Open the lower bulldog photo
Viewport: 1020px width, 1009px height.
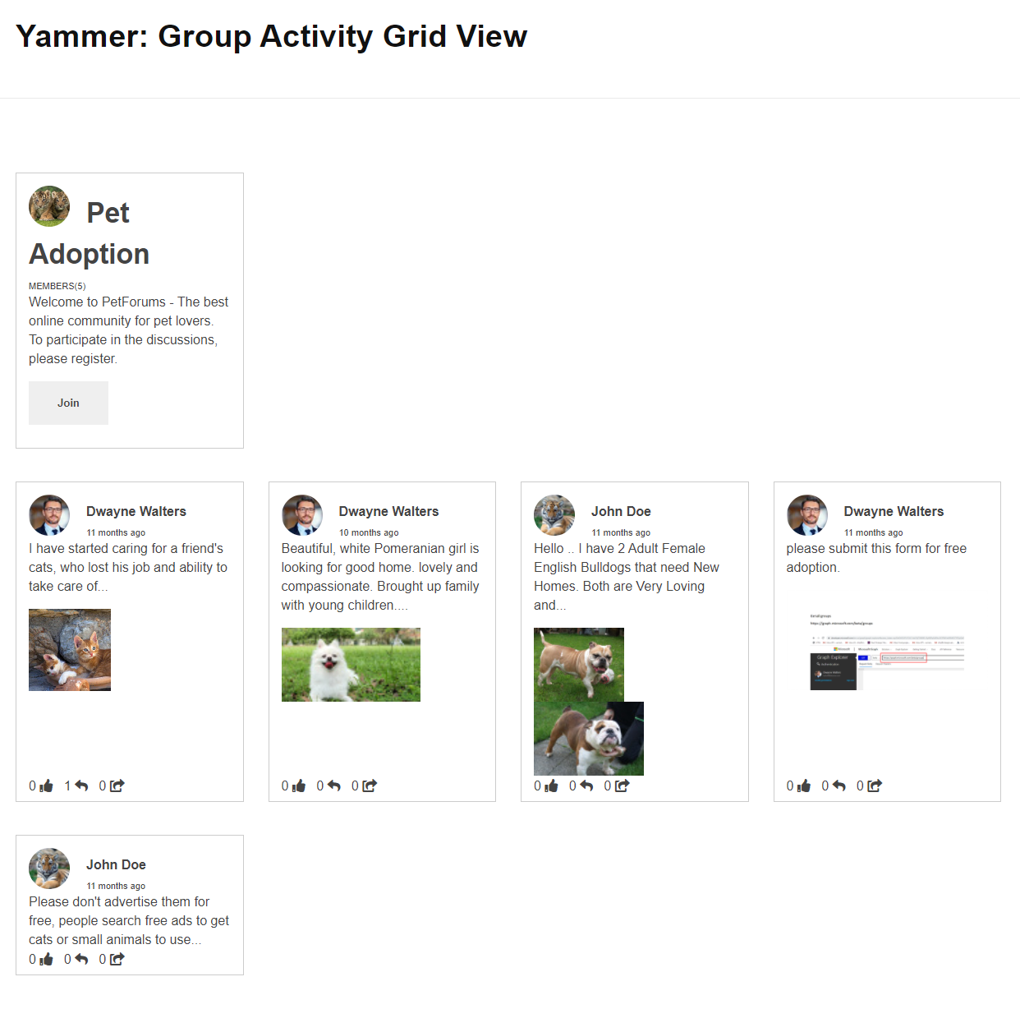[x=589, y=739]
